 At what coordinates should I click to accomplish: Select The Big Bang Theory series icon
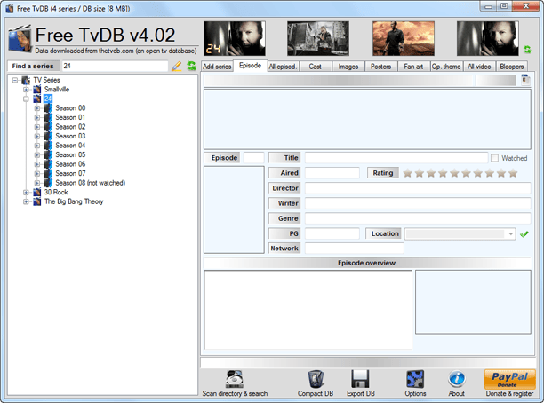click(x=37, y=201)
